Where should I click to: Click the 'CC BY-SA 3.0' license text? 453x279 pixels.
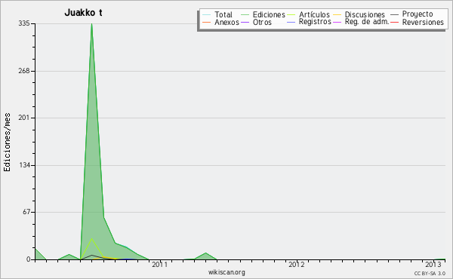pyautogui.click(x=430, y=274)
